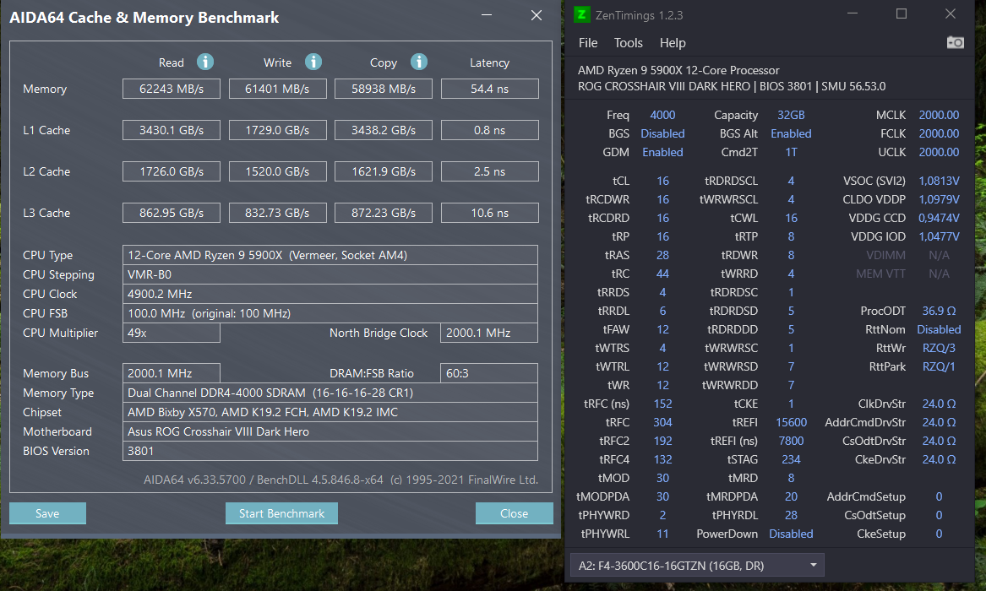Click the CPU Clock value 4900.2 MHz
986x591 pixels.
(x=330, y=294)
